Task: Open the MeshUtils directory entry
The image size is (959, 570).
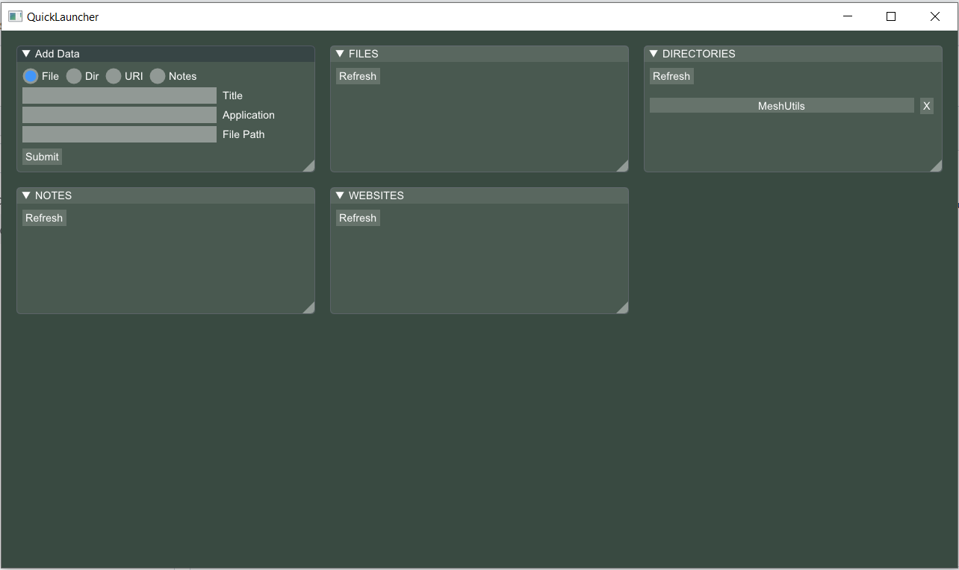Action: pos(781,105)
